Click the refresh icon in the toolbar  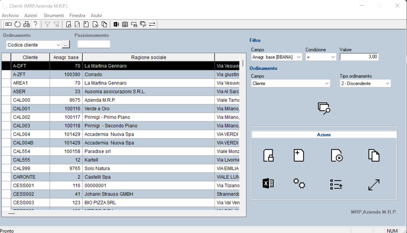coord(17,25)
